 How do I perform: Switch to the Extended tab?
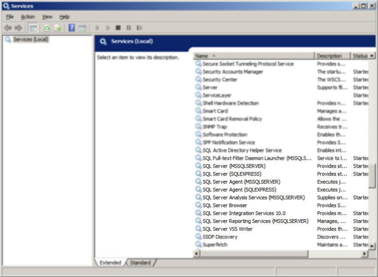click(x=111, y=263)
